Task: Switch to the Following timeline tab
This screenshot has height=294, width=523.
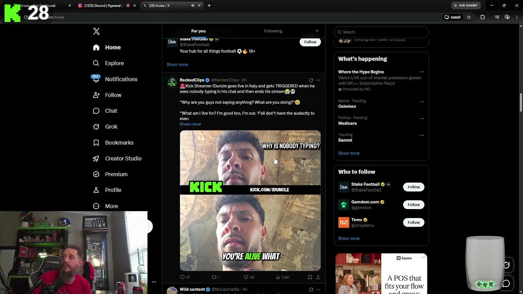Action: [273, 31]
